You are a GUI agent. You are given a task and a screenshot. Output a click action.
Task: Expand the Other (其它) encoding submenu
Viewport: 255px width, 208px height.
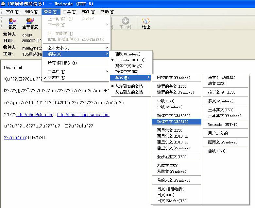(122, 78)
